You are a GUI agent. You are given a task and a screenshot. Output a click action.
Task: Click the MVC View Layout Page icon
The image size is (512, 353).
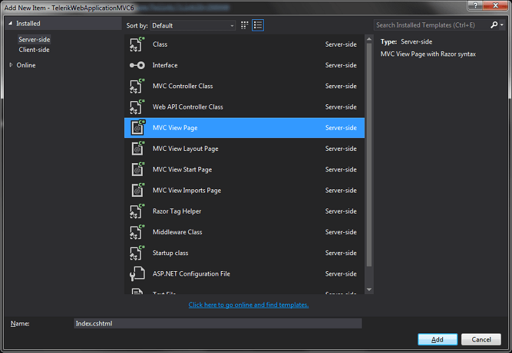pos(137,149)
